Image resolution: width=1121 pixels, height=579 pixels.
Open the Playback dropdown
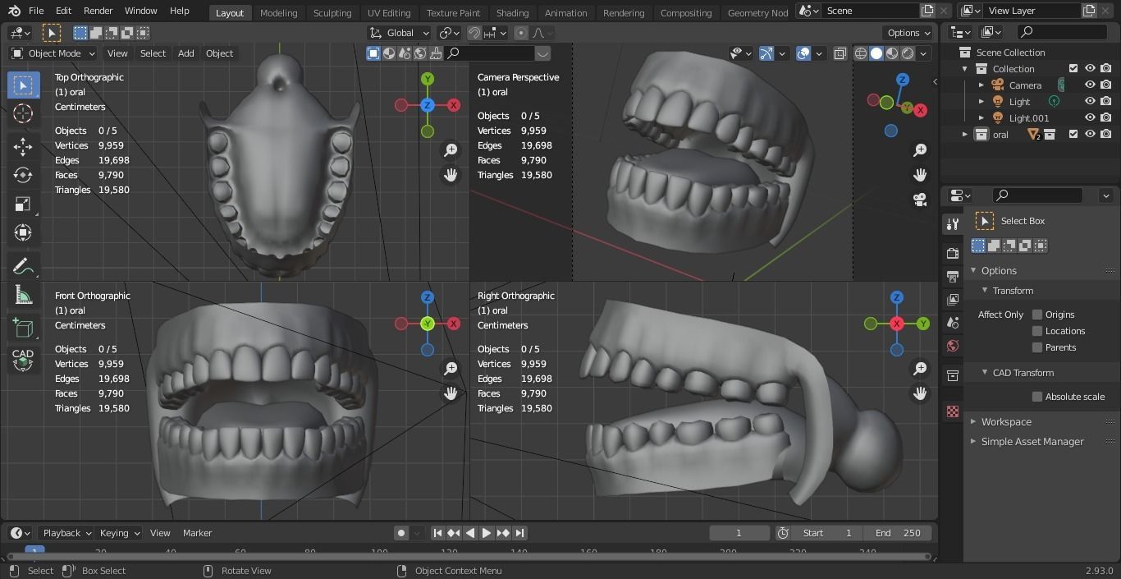point(66,533)
